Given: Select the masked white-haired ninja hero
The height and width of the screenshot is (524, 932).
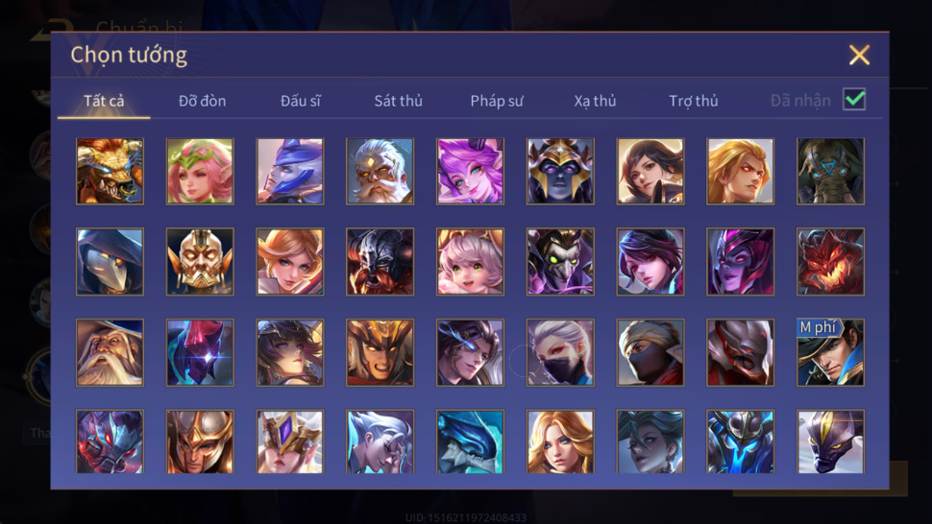Looking at the screenshot, I should click(560, 352).
